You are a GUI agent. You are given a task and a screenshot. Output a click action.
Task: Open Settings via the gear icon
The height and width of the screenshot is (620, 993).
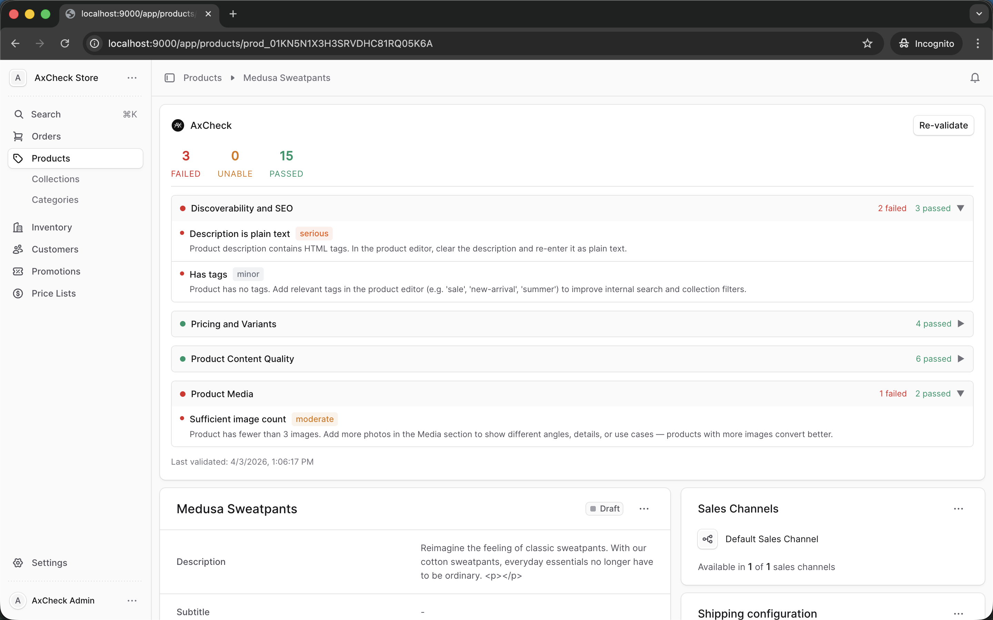(18, 562)
